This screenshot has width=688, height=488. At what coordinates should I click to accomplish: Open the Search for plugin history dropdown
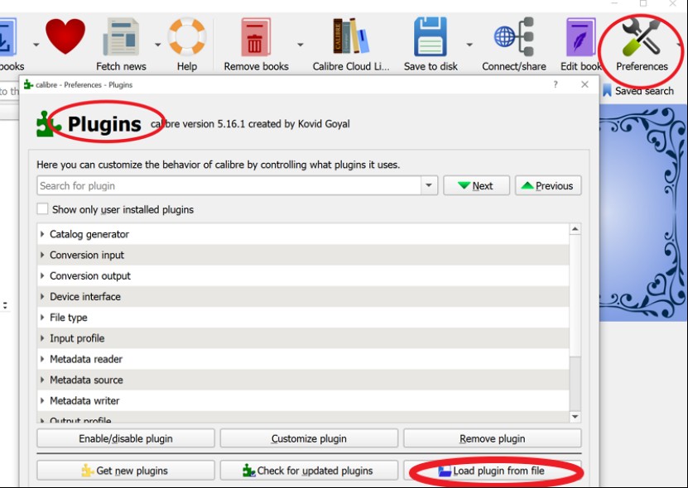click(x=429, y=185)
